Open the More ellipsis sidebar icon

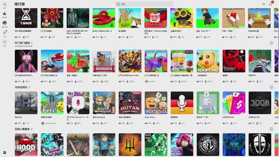[5, 42]
